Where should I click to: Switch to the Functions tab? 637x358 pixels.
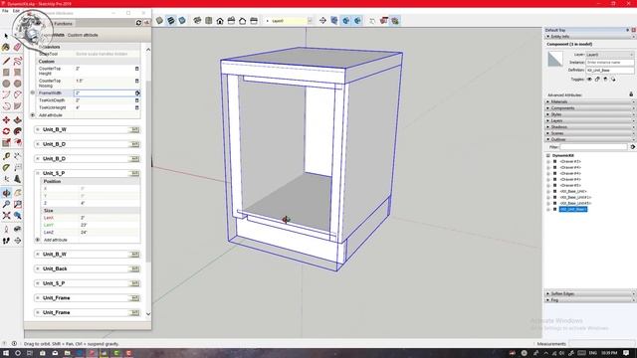coord(63,24)
